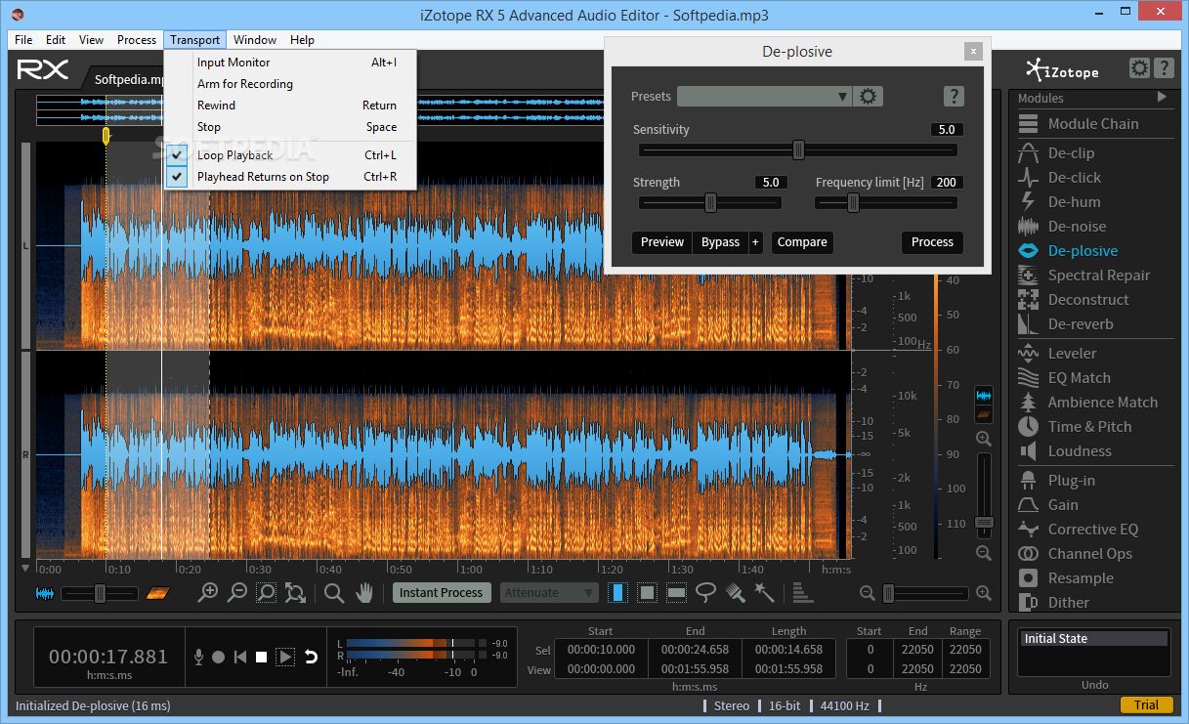Open the Resample module

(1081, 578)
